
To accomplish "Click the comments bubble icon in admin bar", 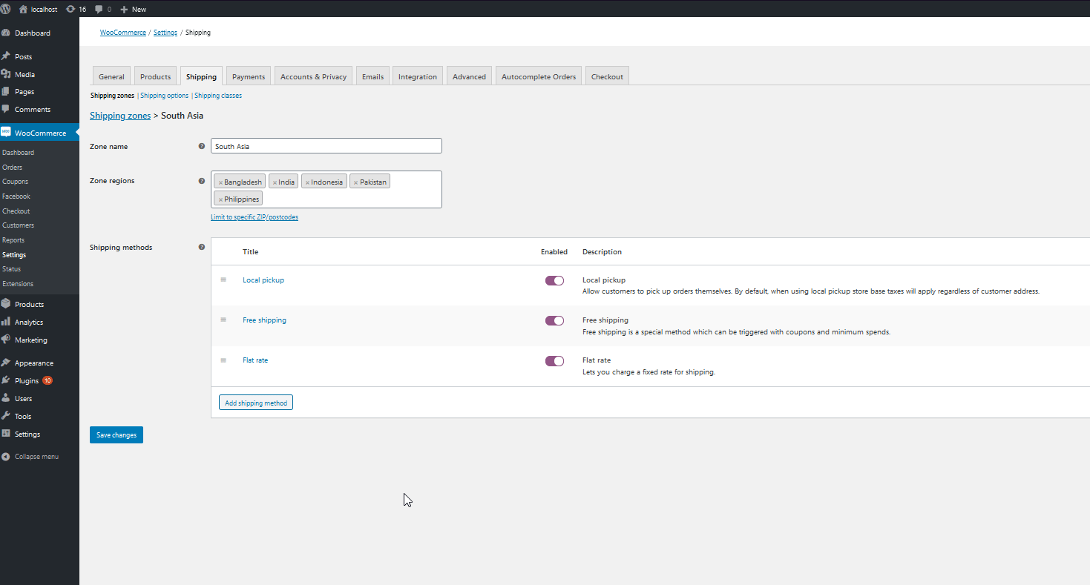I will [x=99, y=9].
